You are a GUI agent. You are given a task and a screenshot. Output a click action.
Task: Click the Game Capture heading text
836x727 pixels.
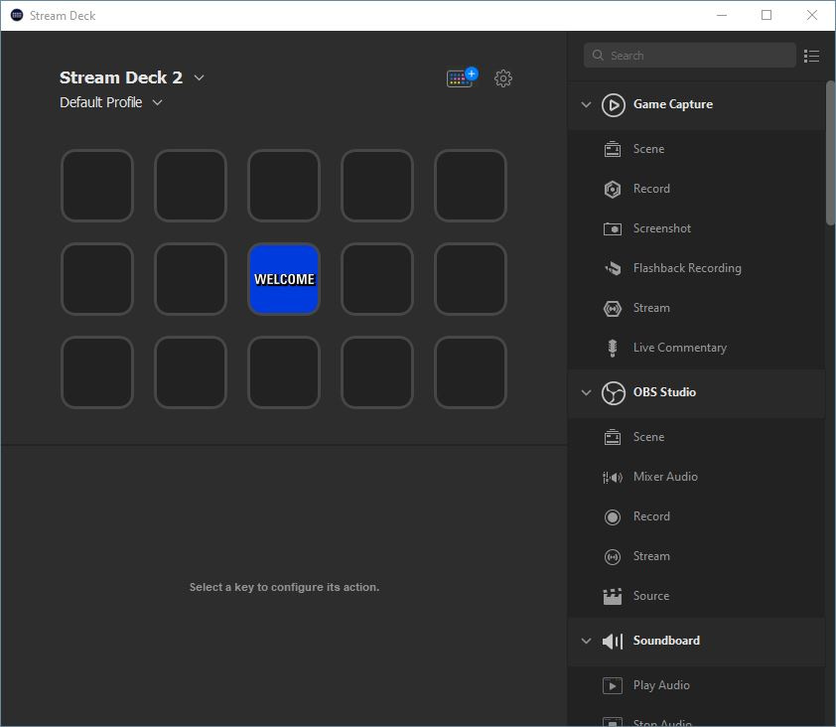coord(673,104)
